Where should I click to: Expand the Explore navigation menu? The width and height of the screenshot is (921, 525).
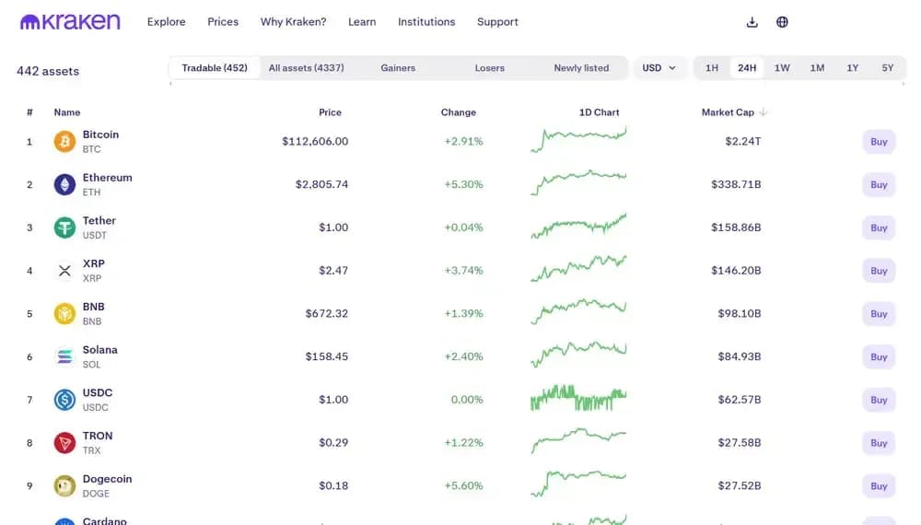(166, 22)
